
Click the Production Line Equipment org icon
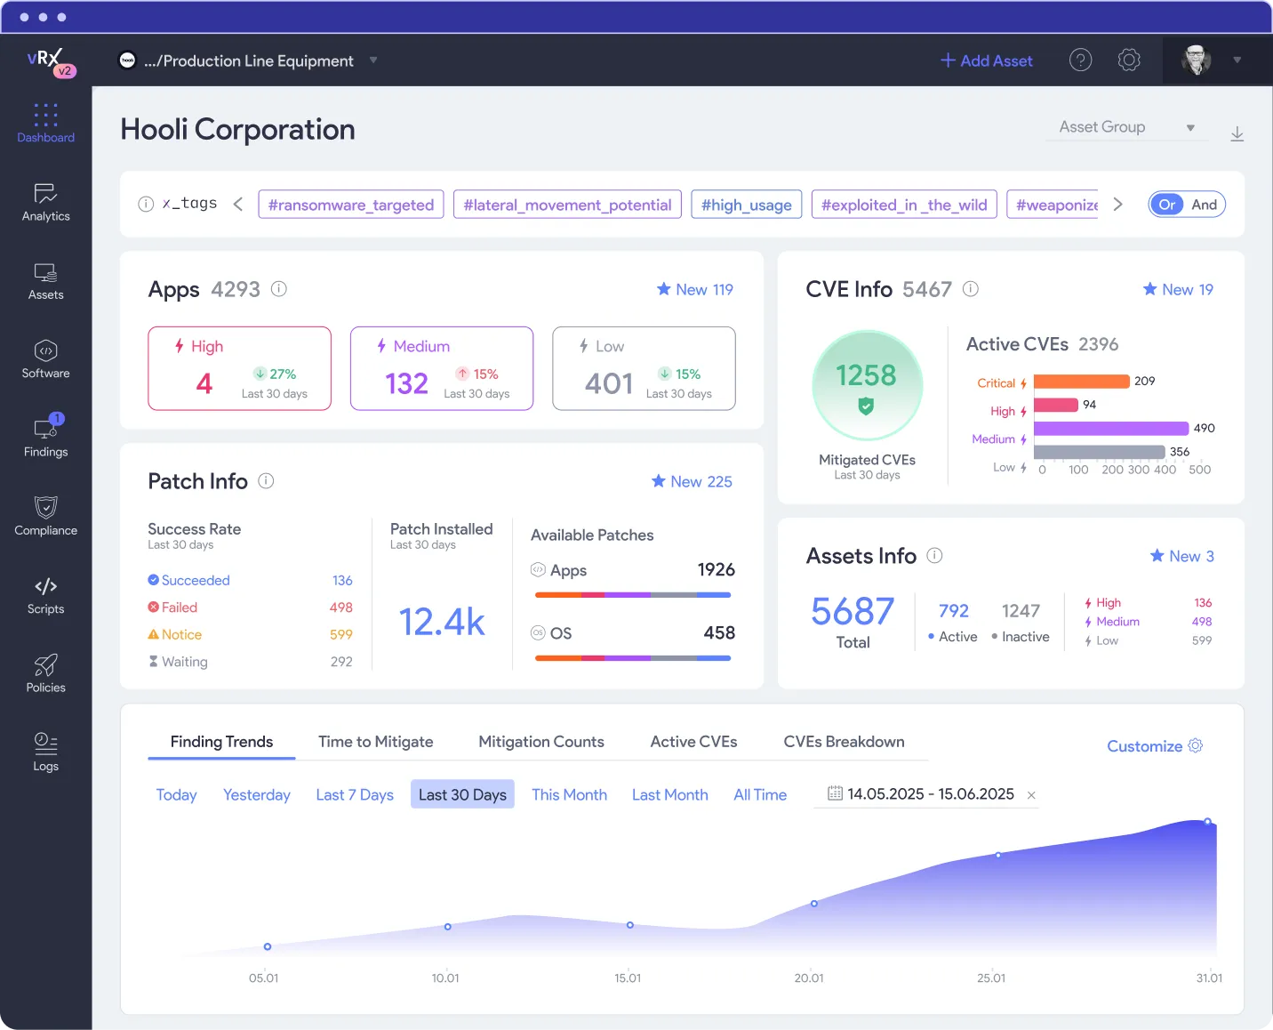127,60
